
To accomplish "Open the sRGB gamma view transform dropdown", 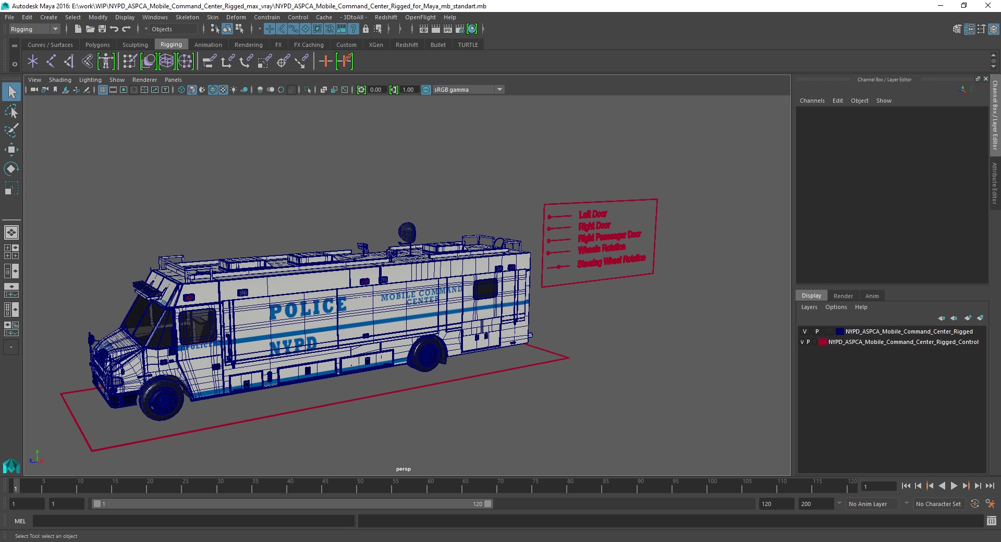I will click(468, 90).
